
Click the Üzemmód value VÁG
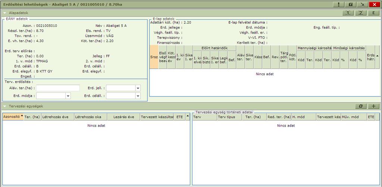click(110, 36)
